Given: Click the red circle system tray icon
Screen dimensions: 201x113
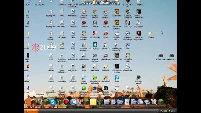Looking at the screenshot, I should (x=160, y=111).
